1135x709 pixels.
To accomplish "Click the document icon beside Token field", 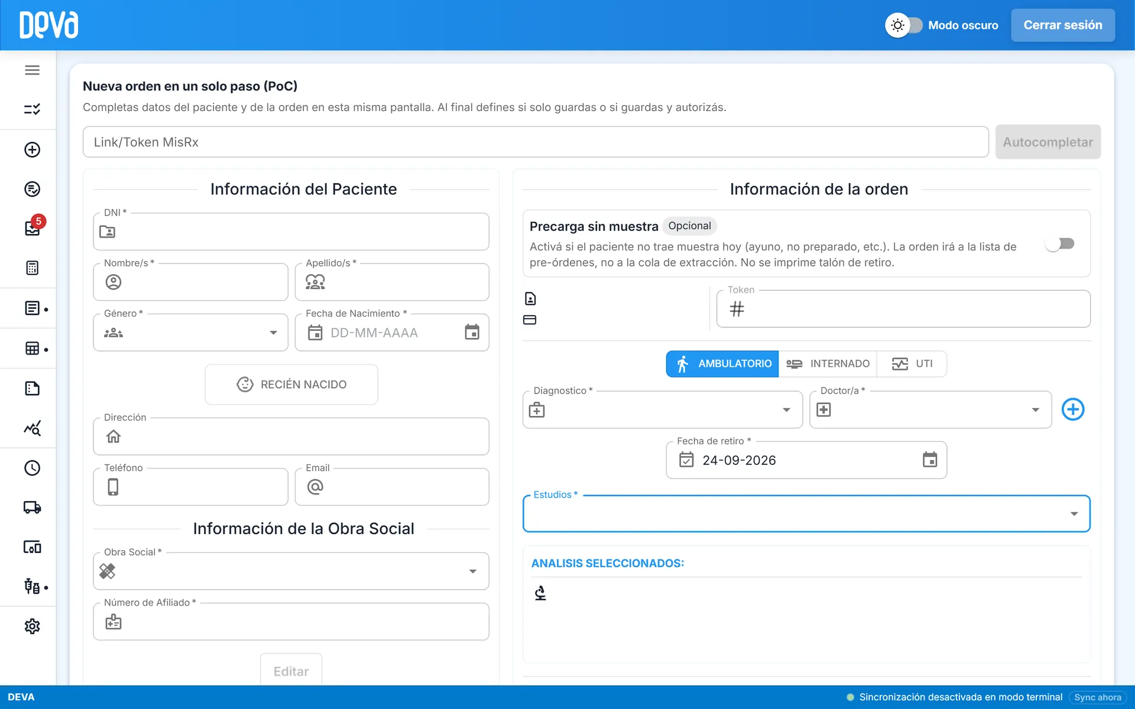I will 530,299.
